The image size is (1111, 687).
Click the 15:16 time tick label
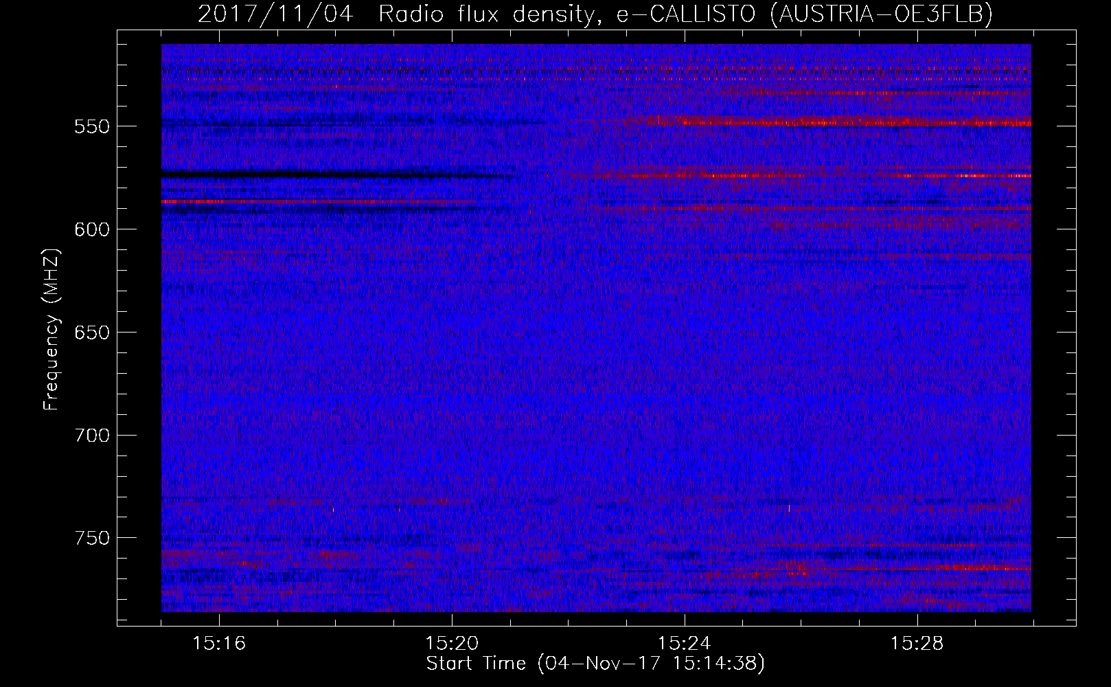[x=219, y=644]
